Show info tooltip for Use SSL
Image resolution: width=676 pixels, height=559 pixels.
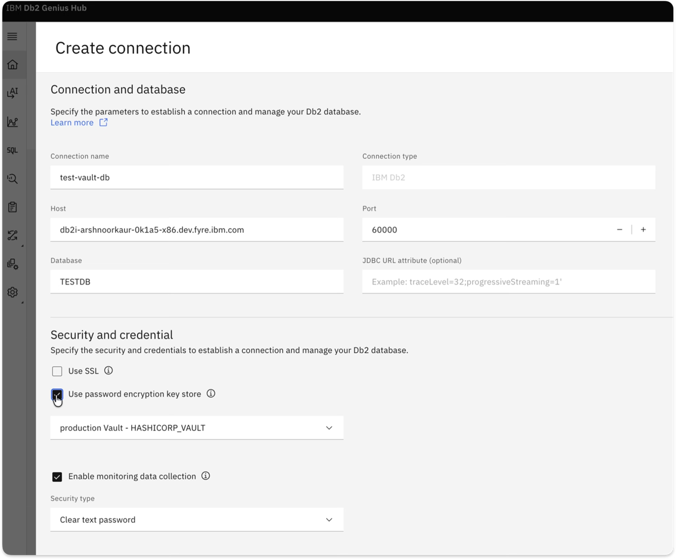coord(109,371)
